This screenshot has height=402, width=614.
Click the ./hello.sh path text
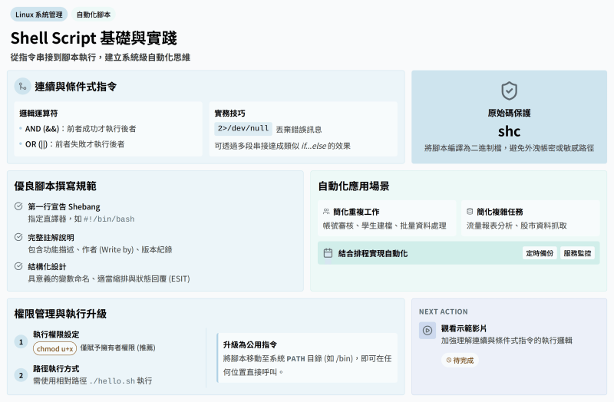click(x=112, y=381)
